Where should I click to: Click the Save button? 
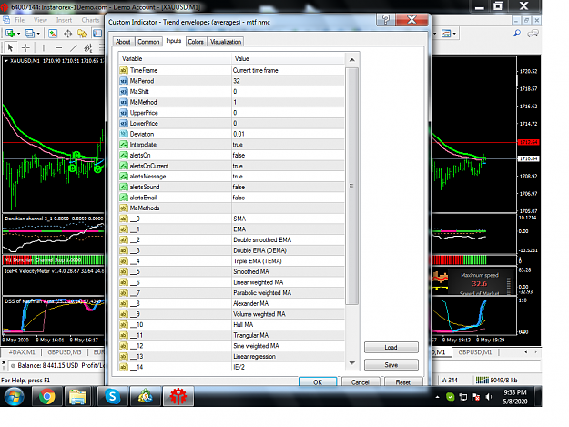click(391, 364)
